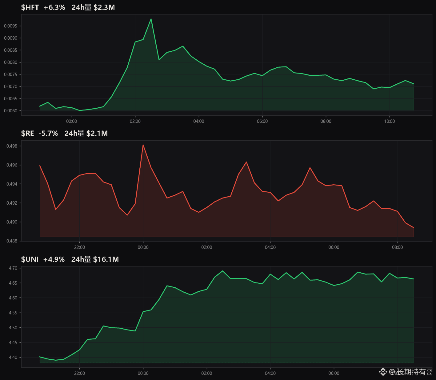Click the 06:00 time label on $RE chart
Screen dimensions: 436x380
pos(334,247)
